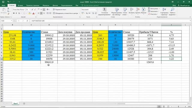192x108 pixels.
Task: Increase font size with the larger A icon
Action: point(32,9)
